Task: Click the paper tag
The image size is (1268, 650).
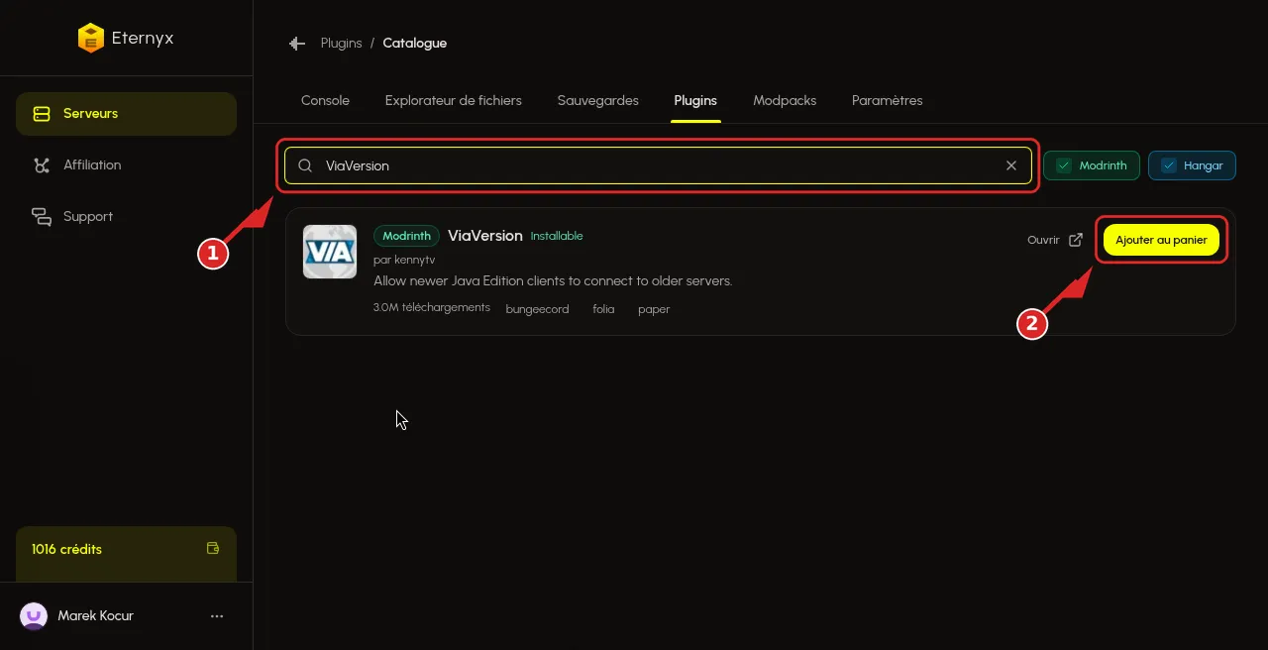Action: (x=654, y=309)
